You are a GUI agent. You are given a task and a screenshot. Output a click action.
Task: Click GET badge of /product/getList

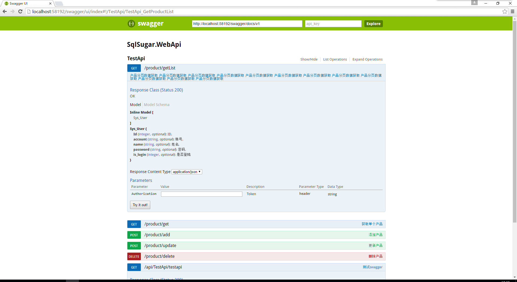tap(134, 68)
